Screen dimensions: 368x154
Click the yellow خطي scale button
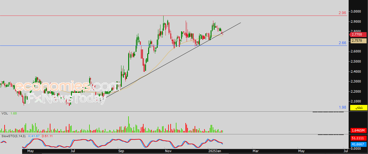pyautogui.click(x=358, y=108)
